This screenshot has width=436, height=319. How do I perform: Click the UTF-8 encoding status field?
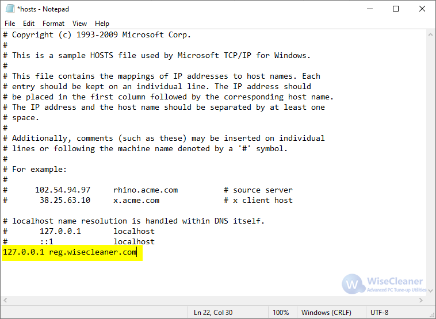(379, 313)
